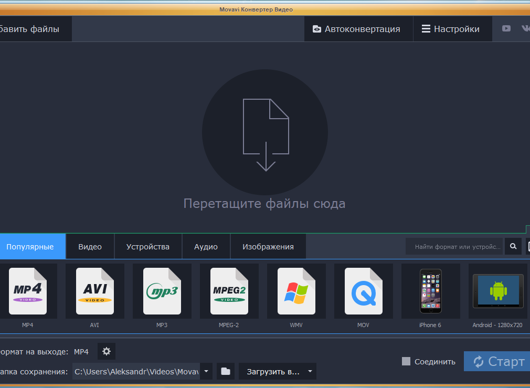Open the Настройки menu
The height and width of the screenshot is (388, 530).
tap(452, 29)
